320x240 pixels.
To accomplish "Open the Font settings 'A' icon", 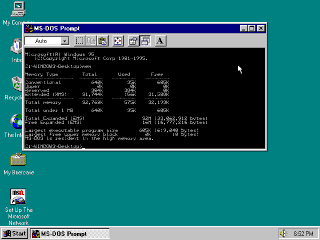I will tap(161, 41).
